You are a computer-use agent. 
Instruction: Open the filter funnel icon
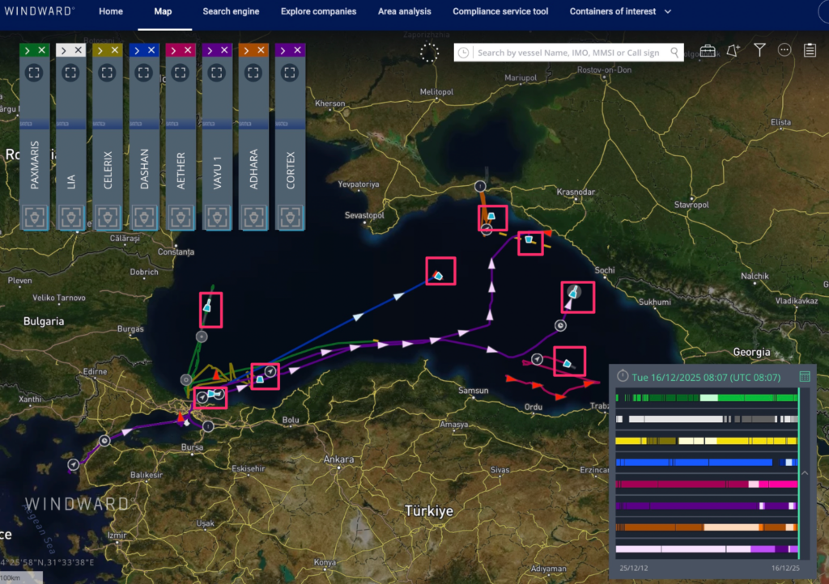(x=759, y=51)
